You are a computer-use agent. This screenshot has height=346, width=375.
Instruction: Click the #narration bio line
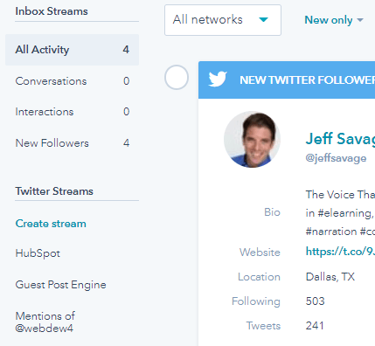(340, 232)
